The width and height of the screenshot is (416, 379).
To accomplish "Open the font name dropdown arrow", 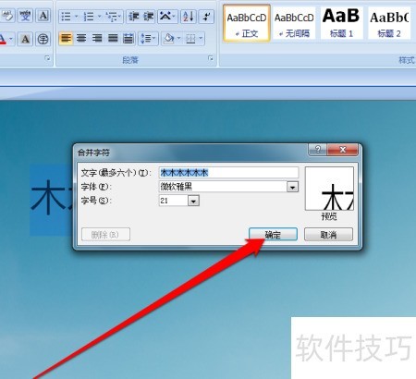I will 292,187.
